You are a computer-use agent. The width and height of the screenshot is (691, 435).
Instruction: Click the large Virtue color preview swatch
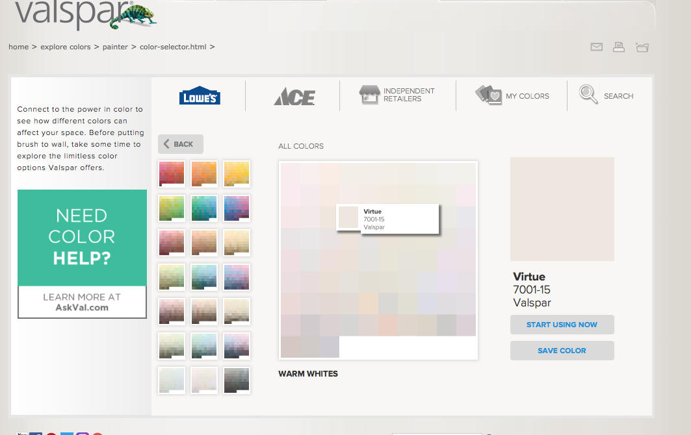pos(562,209)
